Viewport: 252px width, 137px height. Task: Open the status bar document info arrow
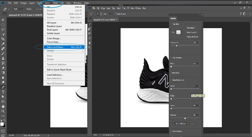[48, 136]
